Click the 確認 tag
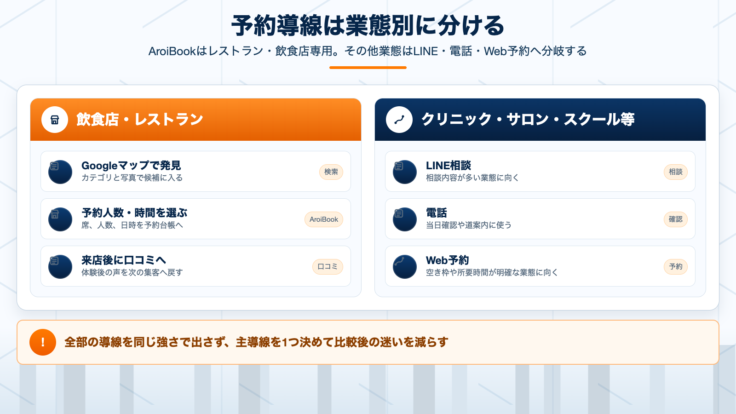Viewport: 736px width, 414px height. click(676, 219)
